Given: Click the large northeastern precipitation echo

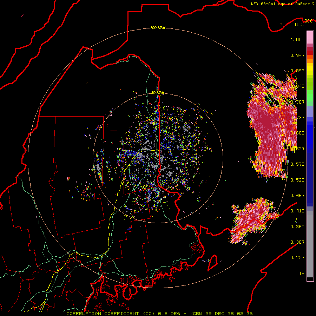Looking at the screenshot, I should click(x=272, y=125).
